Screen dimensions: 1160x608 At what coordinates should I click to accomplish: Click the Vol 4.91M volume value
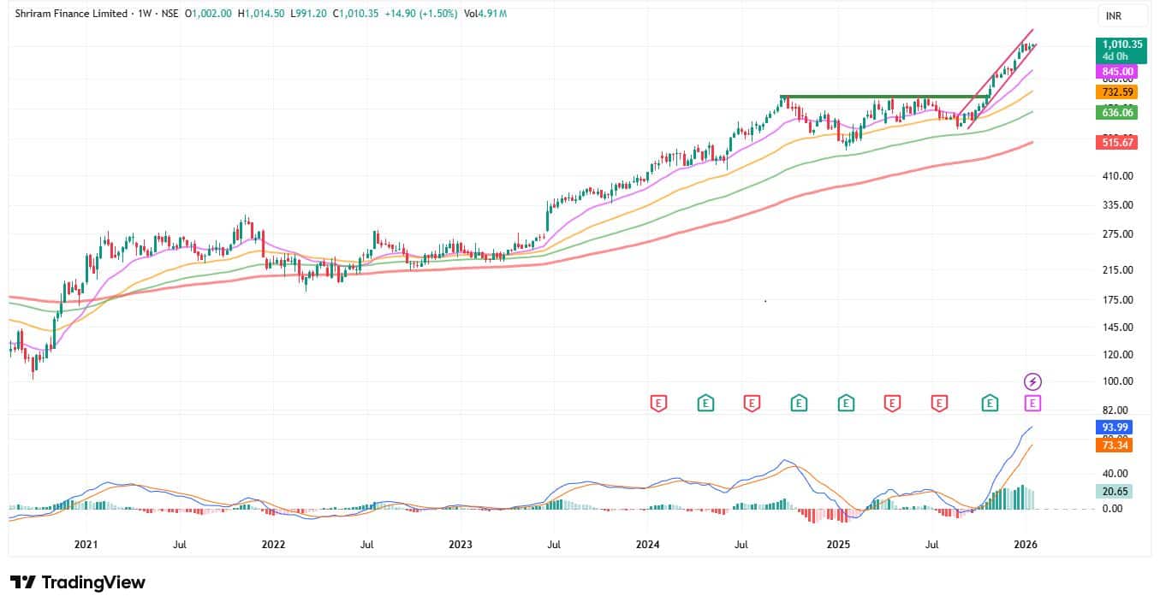[485, 14]
